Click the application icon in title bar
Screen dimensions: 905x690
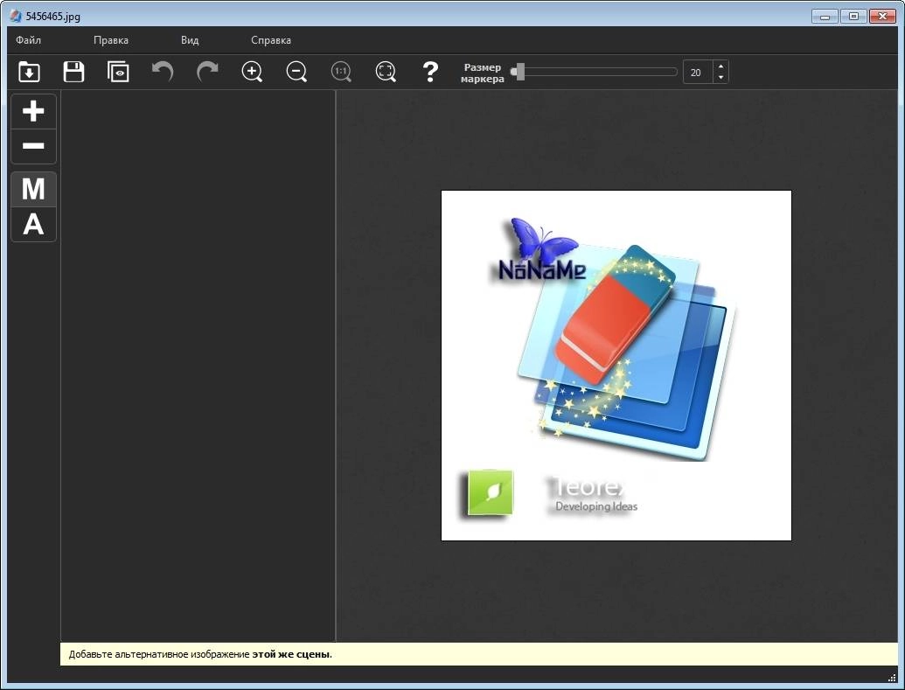(16, 16)
